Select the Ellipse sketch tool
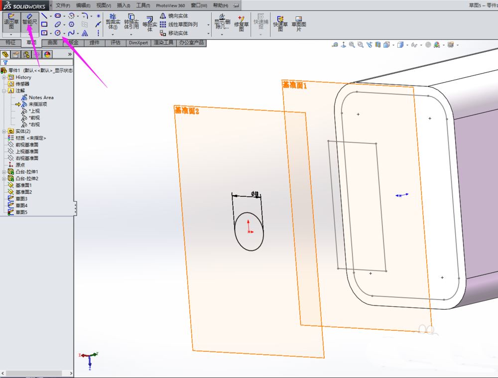498x378 pixels. pyautogui.click(x=58, y=24)
